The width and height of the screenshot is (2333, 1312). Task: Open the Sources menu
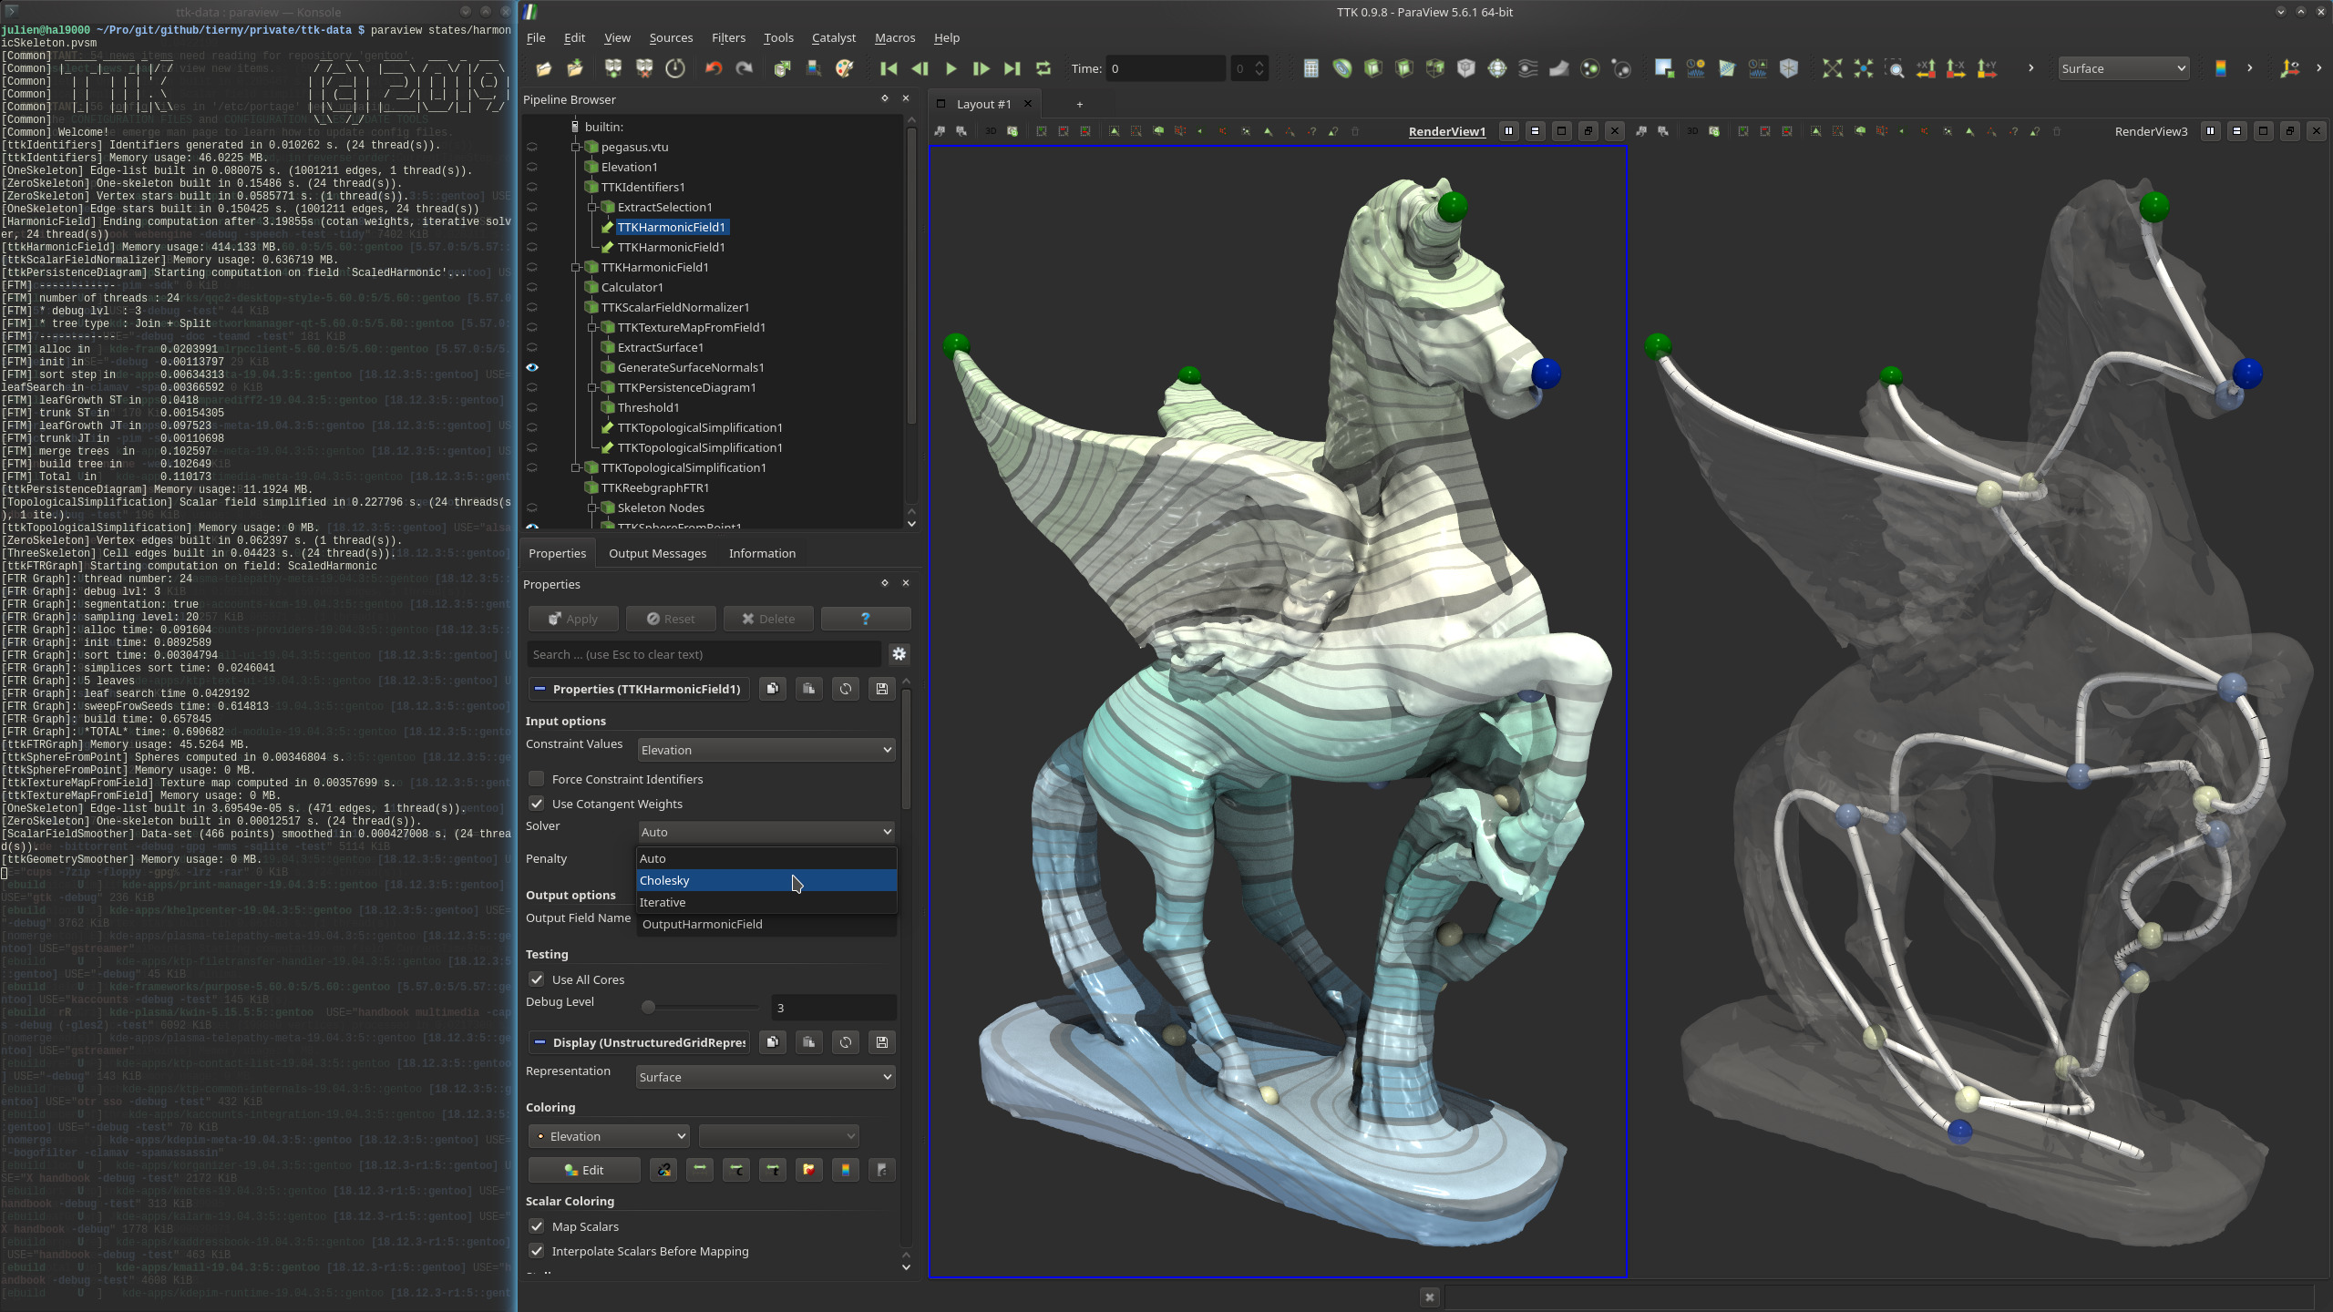click(x=671, y=37)
